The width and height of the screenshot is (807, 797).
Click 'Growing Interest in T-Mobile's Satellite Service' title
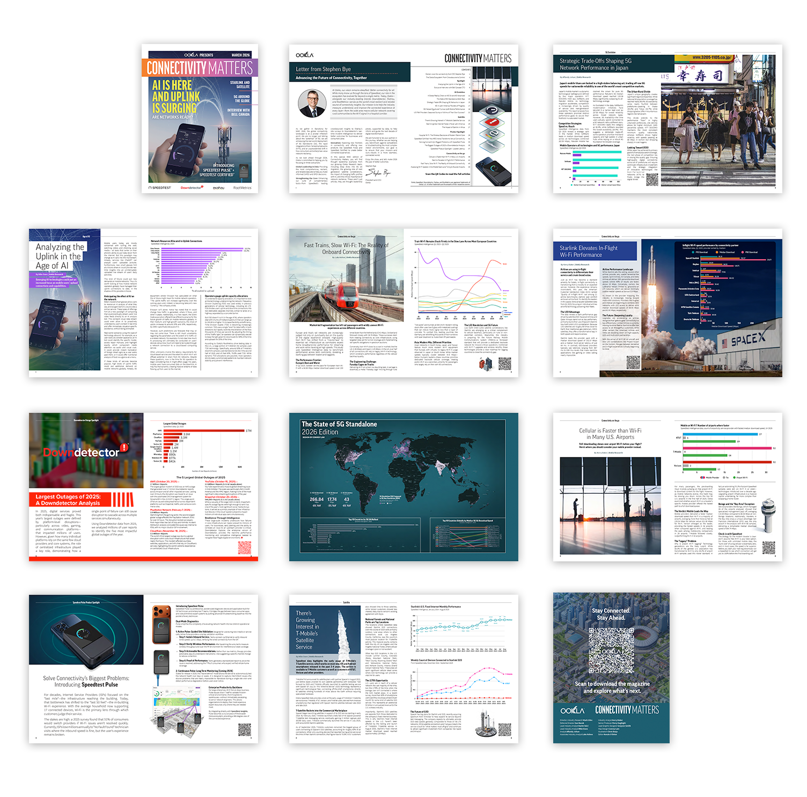coord(308,630)
